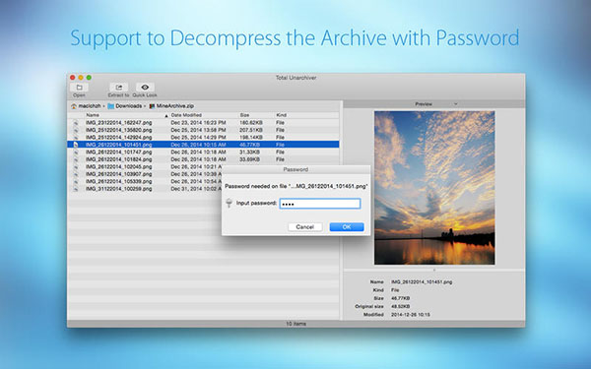This screenshot has height=369, width=591.
Task: Click the size value 33.69KB
Action: [x=249, y=159]
